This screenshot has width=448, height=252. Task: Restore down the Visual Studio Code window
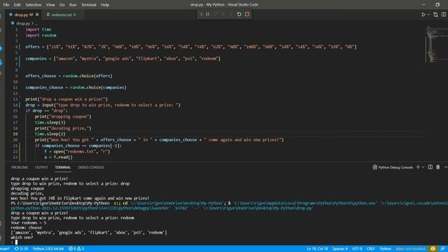[437, 5]
